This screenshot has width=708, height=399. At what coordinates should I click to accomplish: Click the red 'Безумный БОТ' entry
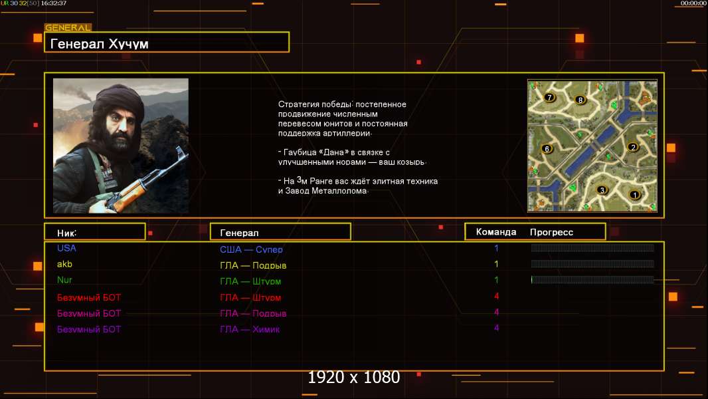pyautogui.click(x=89, y=297)
